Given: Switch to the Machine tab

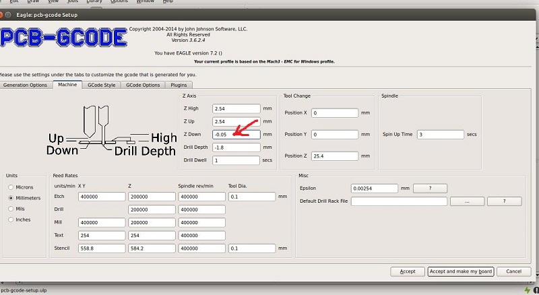Looking at the screenshot, I should [67, 85].
